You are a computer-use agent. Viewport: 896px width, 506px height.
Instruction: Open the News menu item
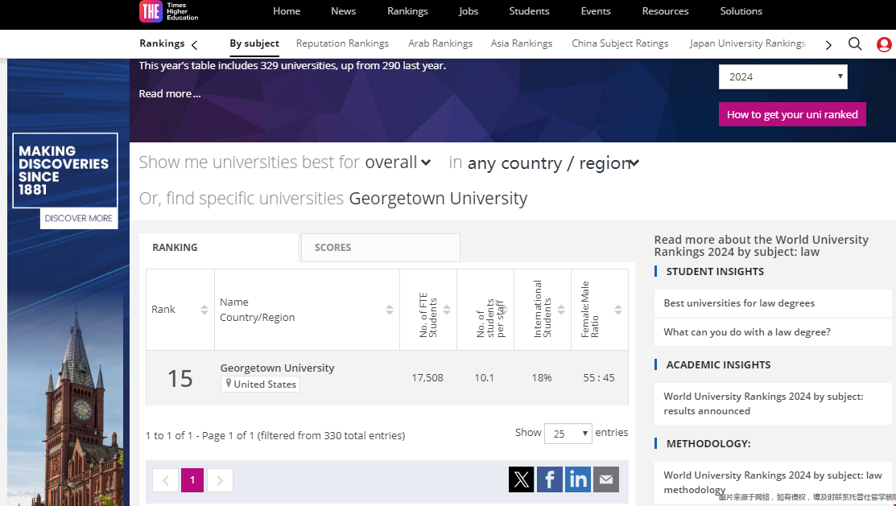[344, 11]
